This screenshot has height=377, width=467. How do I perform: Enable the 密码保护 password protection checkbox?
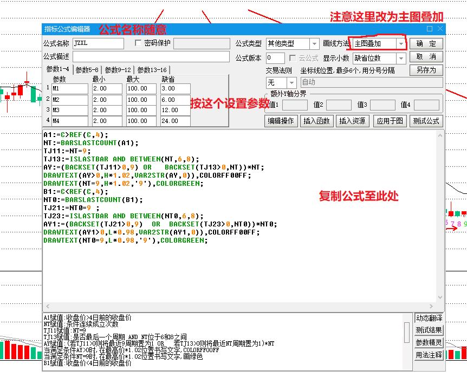tap(138, 43)
